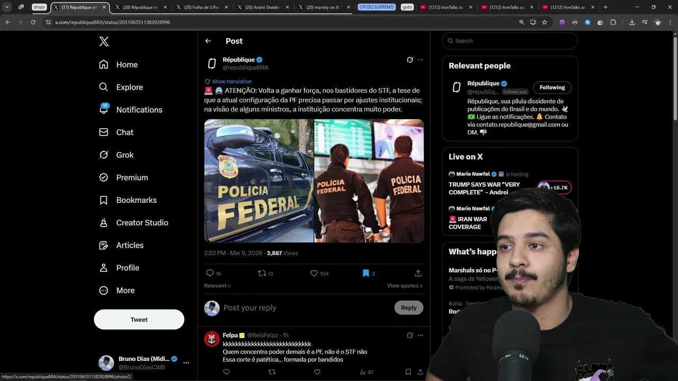Repost Felpa's comment
The height and width of the screenshot is (381, 678).
click(272, 372)
